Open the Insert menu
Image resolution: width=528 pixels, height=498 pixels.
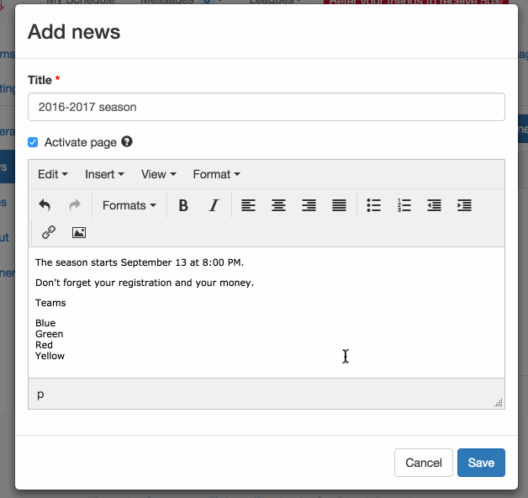[104, 174]
